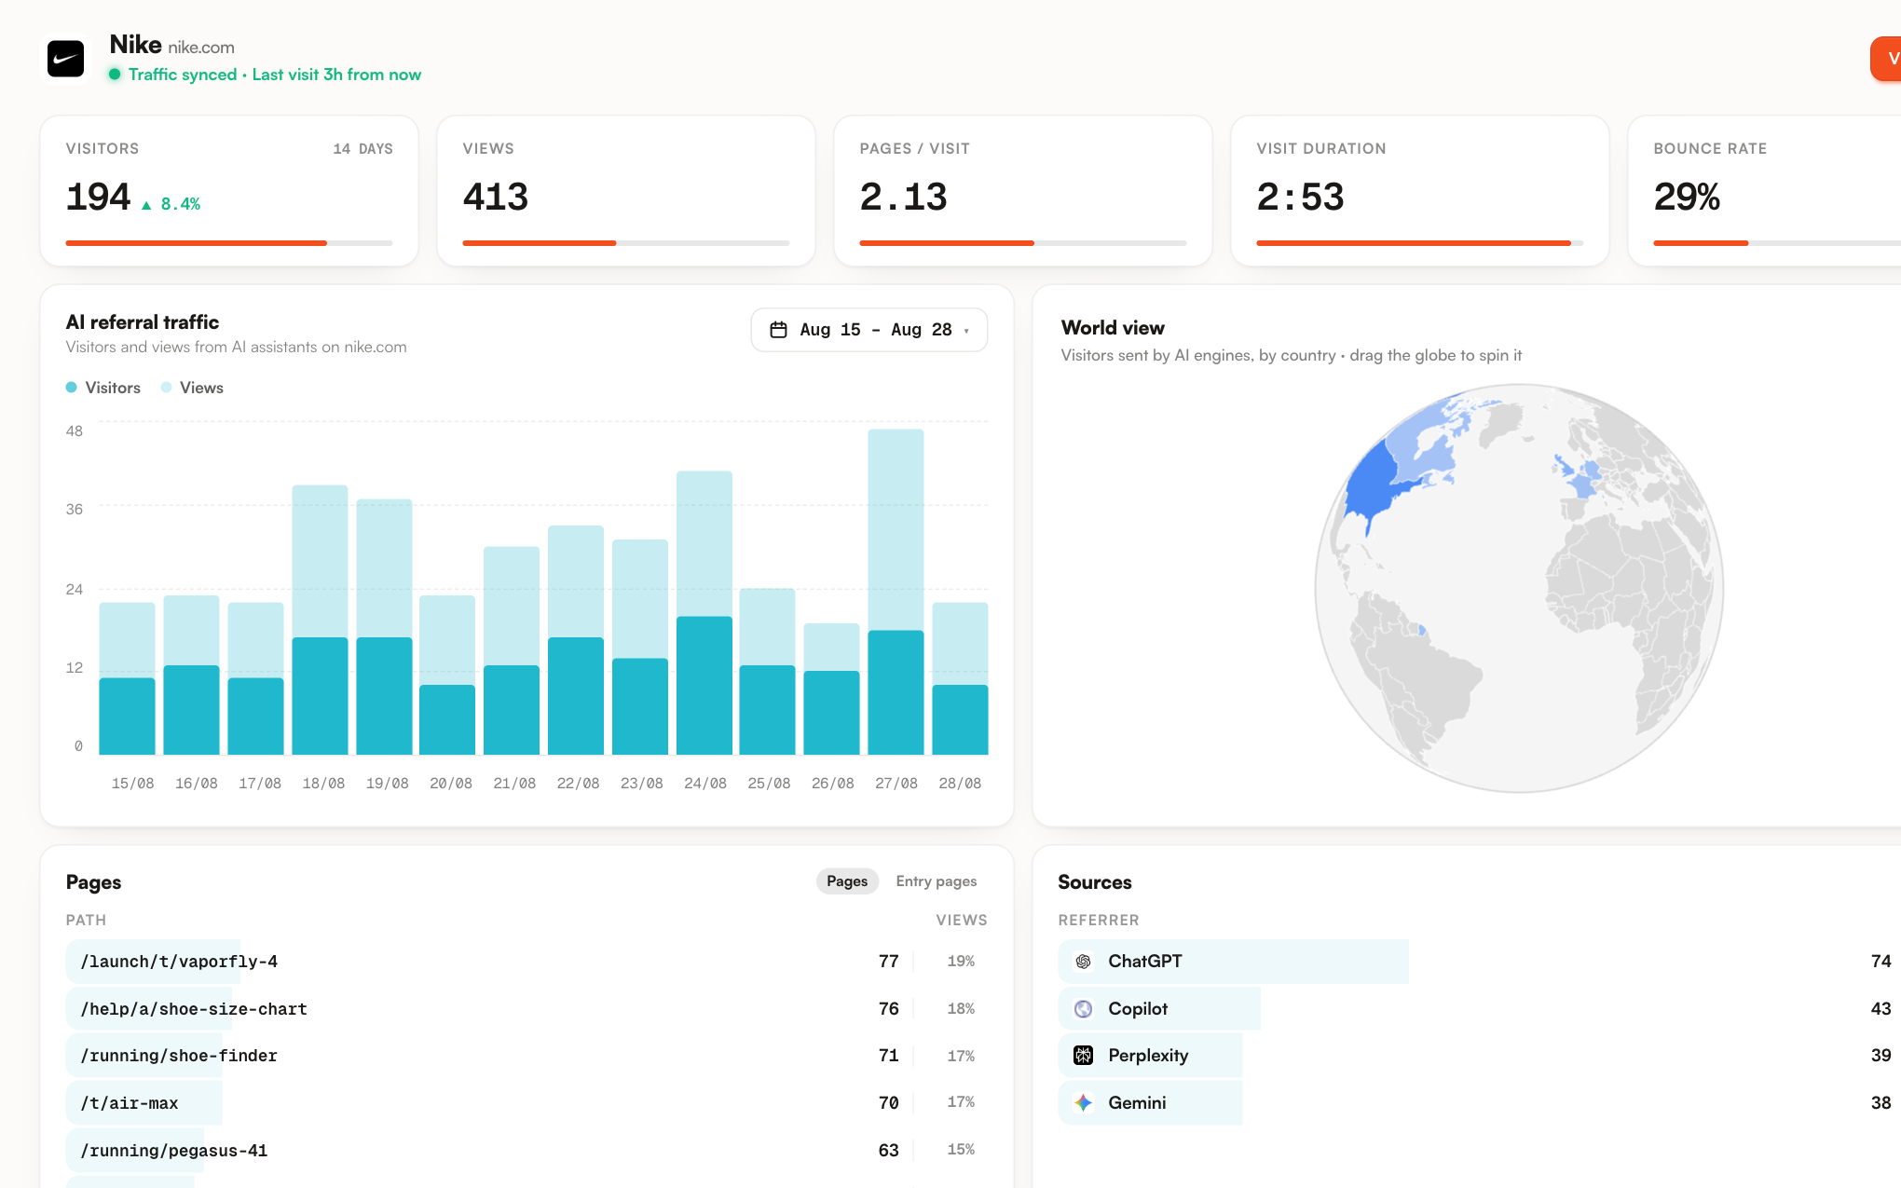Toggle the Views series in chart legend
This screenshot has width=1901, height=1188.
[192, 388]
